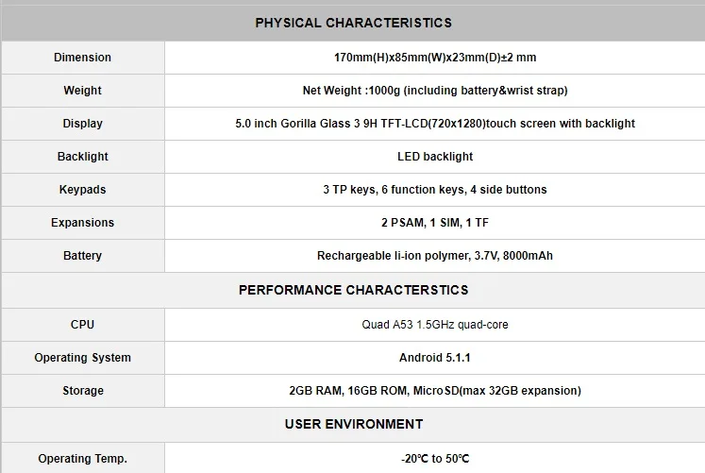Click the 2 PSAM, 1 SIM, 1 TF value
Image resolution: width=705 pixels, height=473 pixels.
[435, 223]
